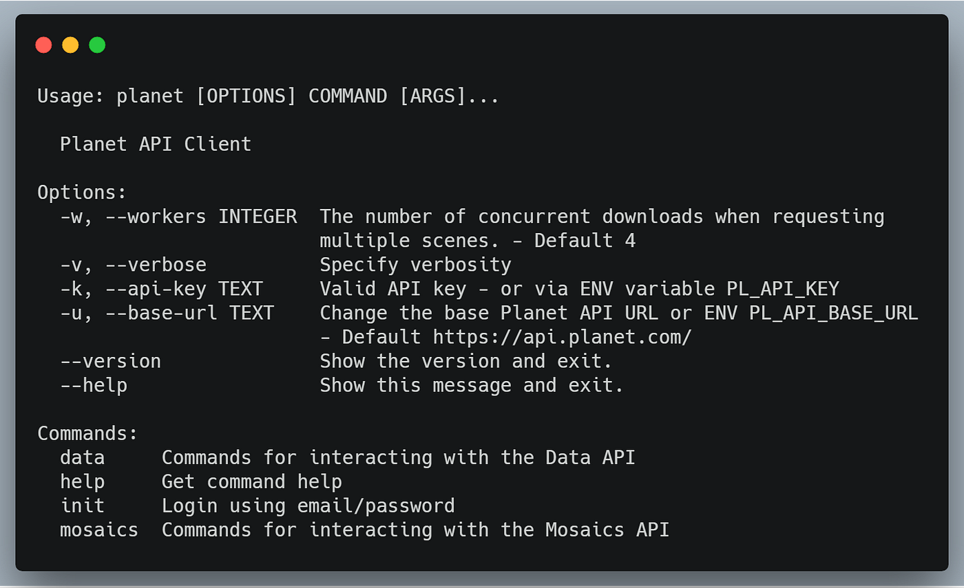Click the "Usage: planet" header line
Screen dimensions: 964x588
point(269,96)
